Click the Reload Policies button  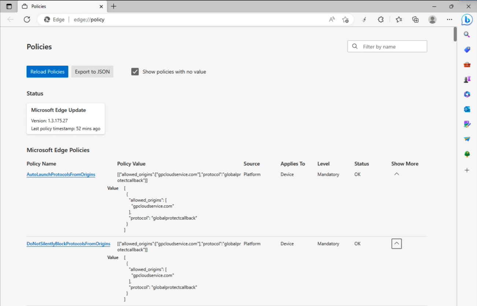tap(47, 72)
